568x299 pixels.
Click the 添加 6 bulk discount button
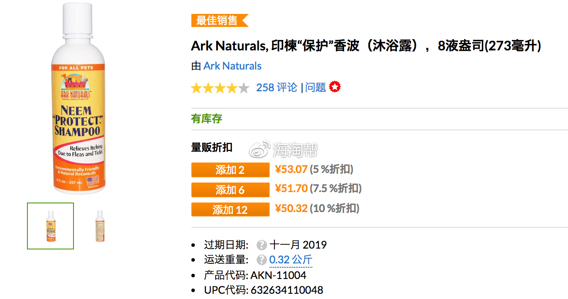(x=231, y=190)
